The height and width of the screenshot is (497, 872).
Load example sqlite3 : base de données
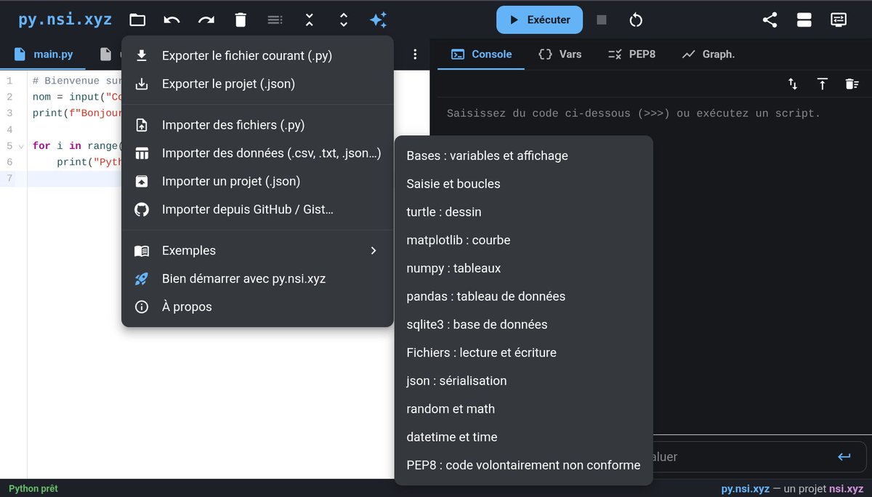(523, 325)
